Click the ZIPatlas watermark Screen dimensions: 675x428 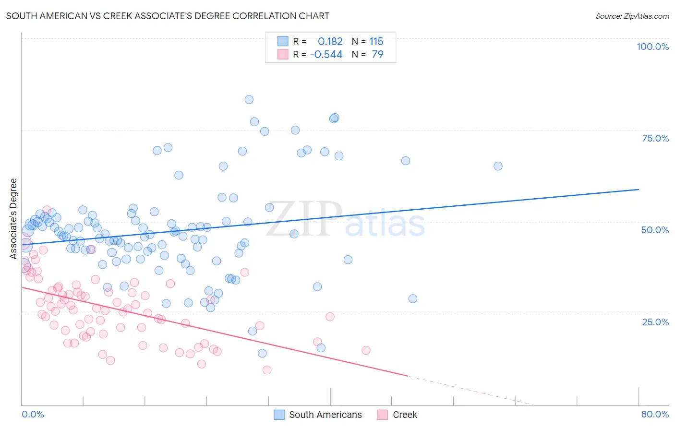(x=346, y=220)
